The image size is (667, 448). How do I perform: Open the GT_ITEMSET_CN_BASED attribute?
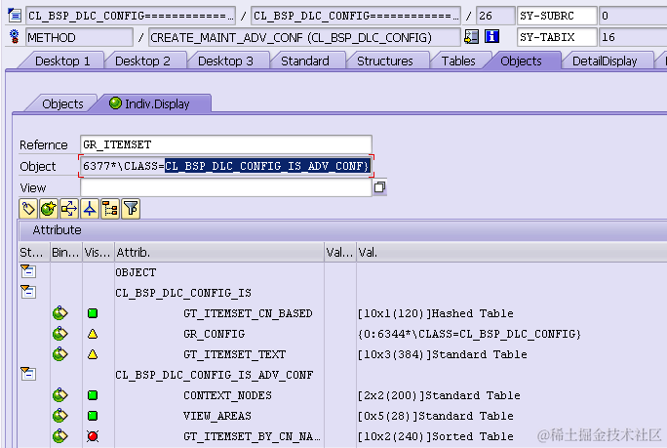click(248, 313)
